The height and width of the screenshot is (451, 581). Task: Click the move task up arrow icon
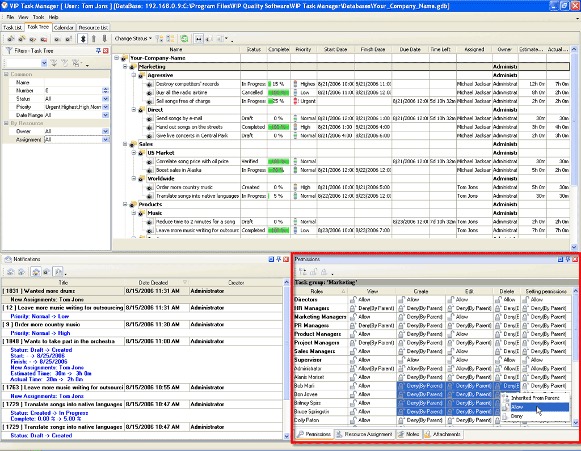[x=94, y=39]
